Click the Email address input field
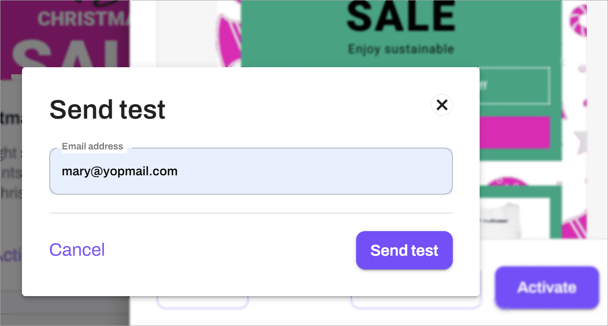 click(x=251, y=171)
